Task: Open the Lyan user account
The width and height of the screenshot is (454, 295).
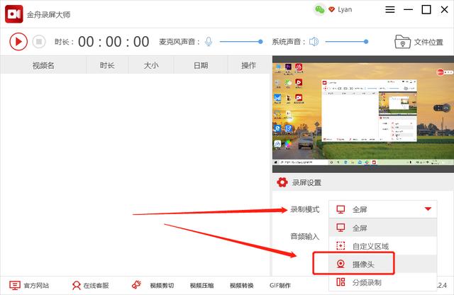Action: pos(345,9)
